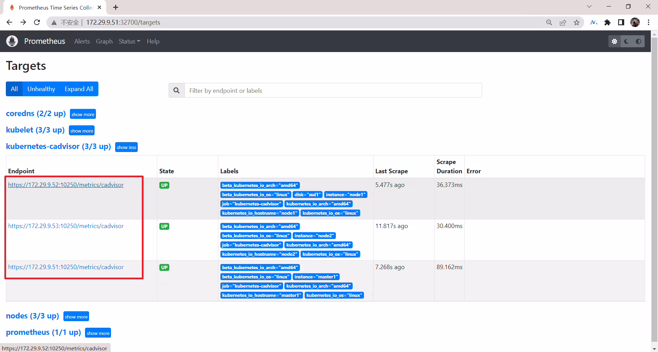Click the kubelet (3/3 up) heading
Viewport: 658px width, 352px height.
pos(35,130)
